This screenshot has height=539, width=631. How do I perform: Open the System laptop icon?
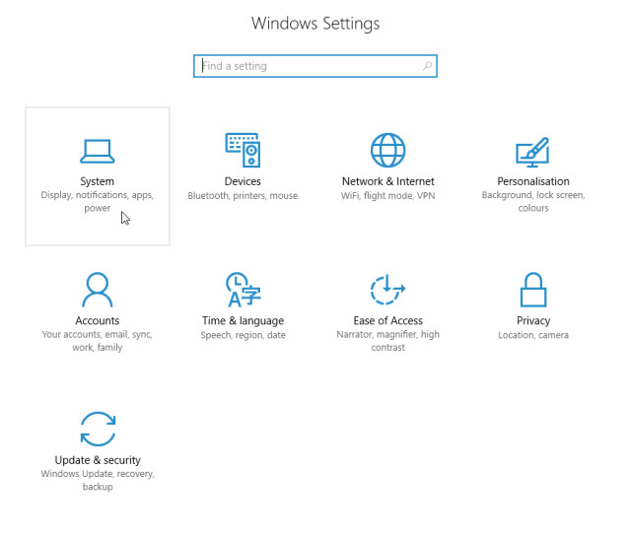pos(97,151)
